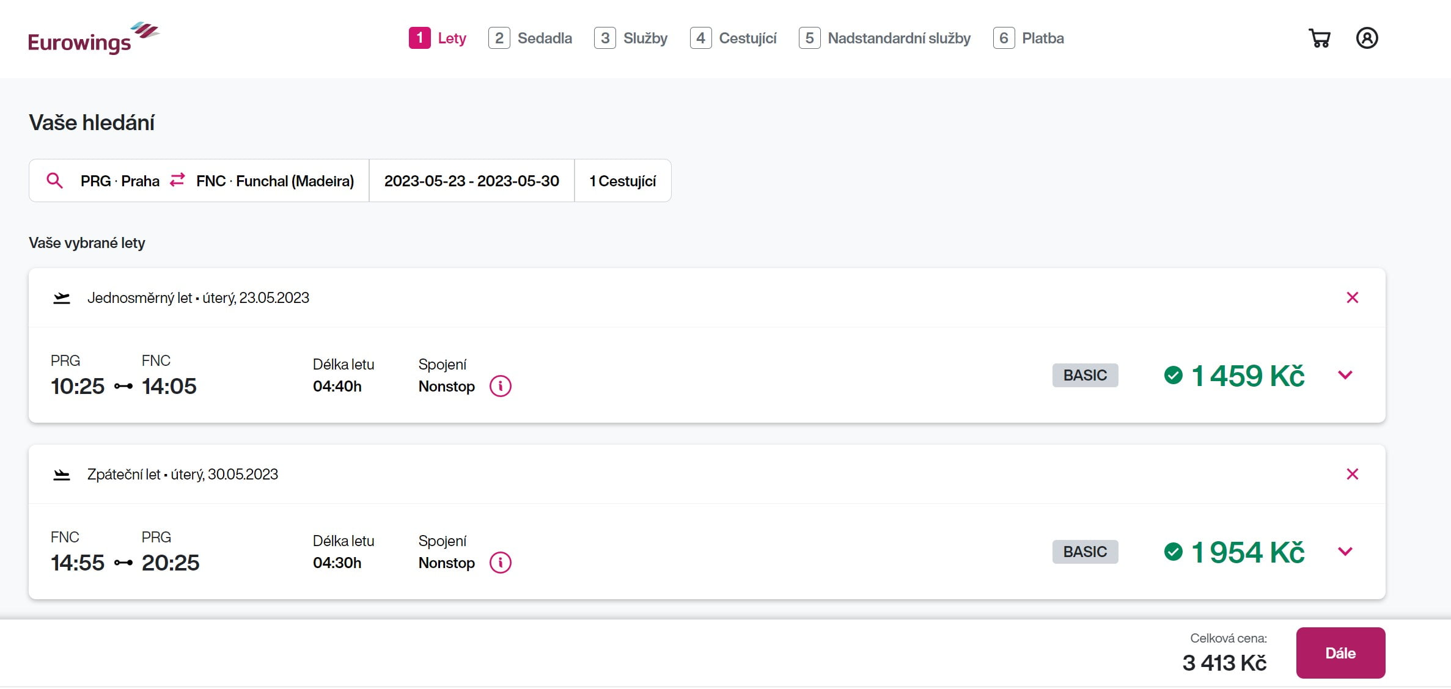The height and width of the screenshot is (689, 1451).
Task: Open info icon for return Nonstop connection
Action: [x=500, y=563]
